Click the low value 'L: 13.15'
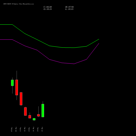 click(69, 9)
